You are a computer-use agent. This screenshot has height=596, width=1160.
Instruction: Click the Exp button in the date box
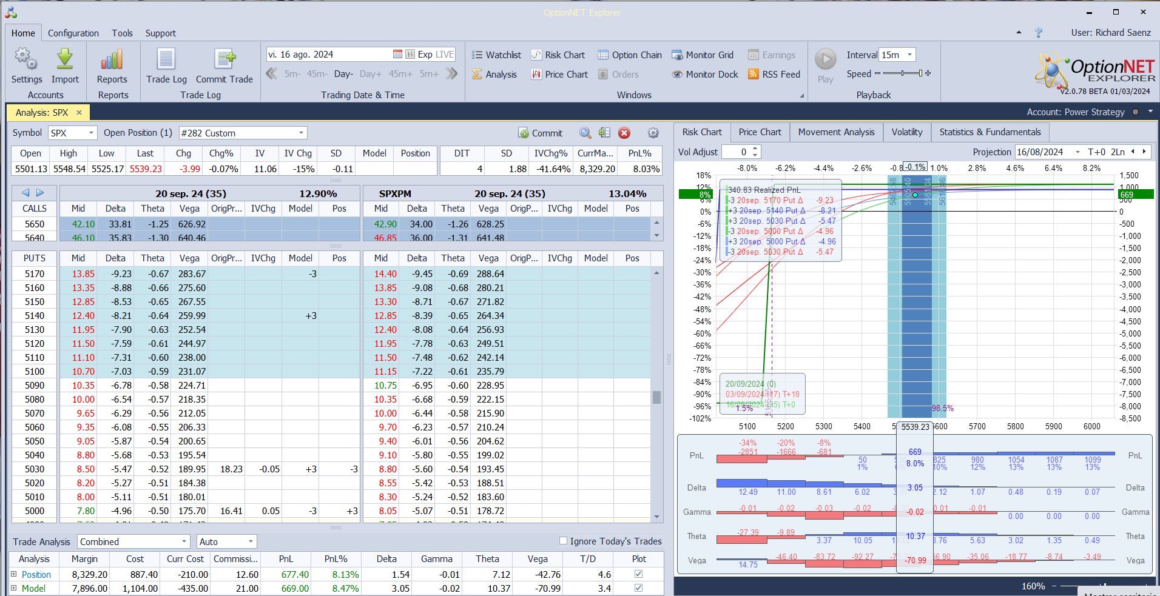[x=425, y=54]
